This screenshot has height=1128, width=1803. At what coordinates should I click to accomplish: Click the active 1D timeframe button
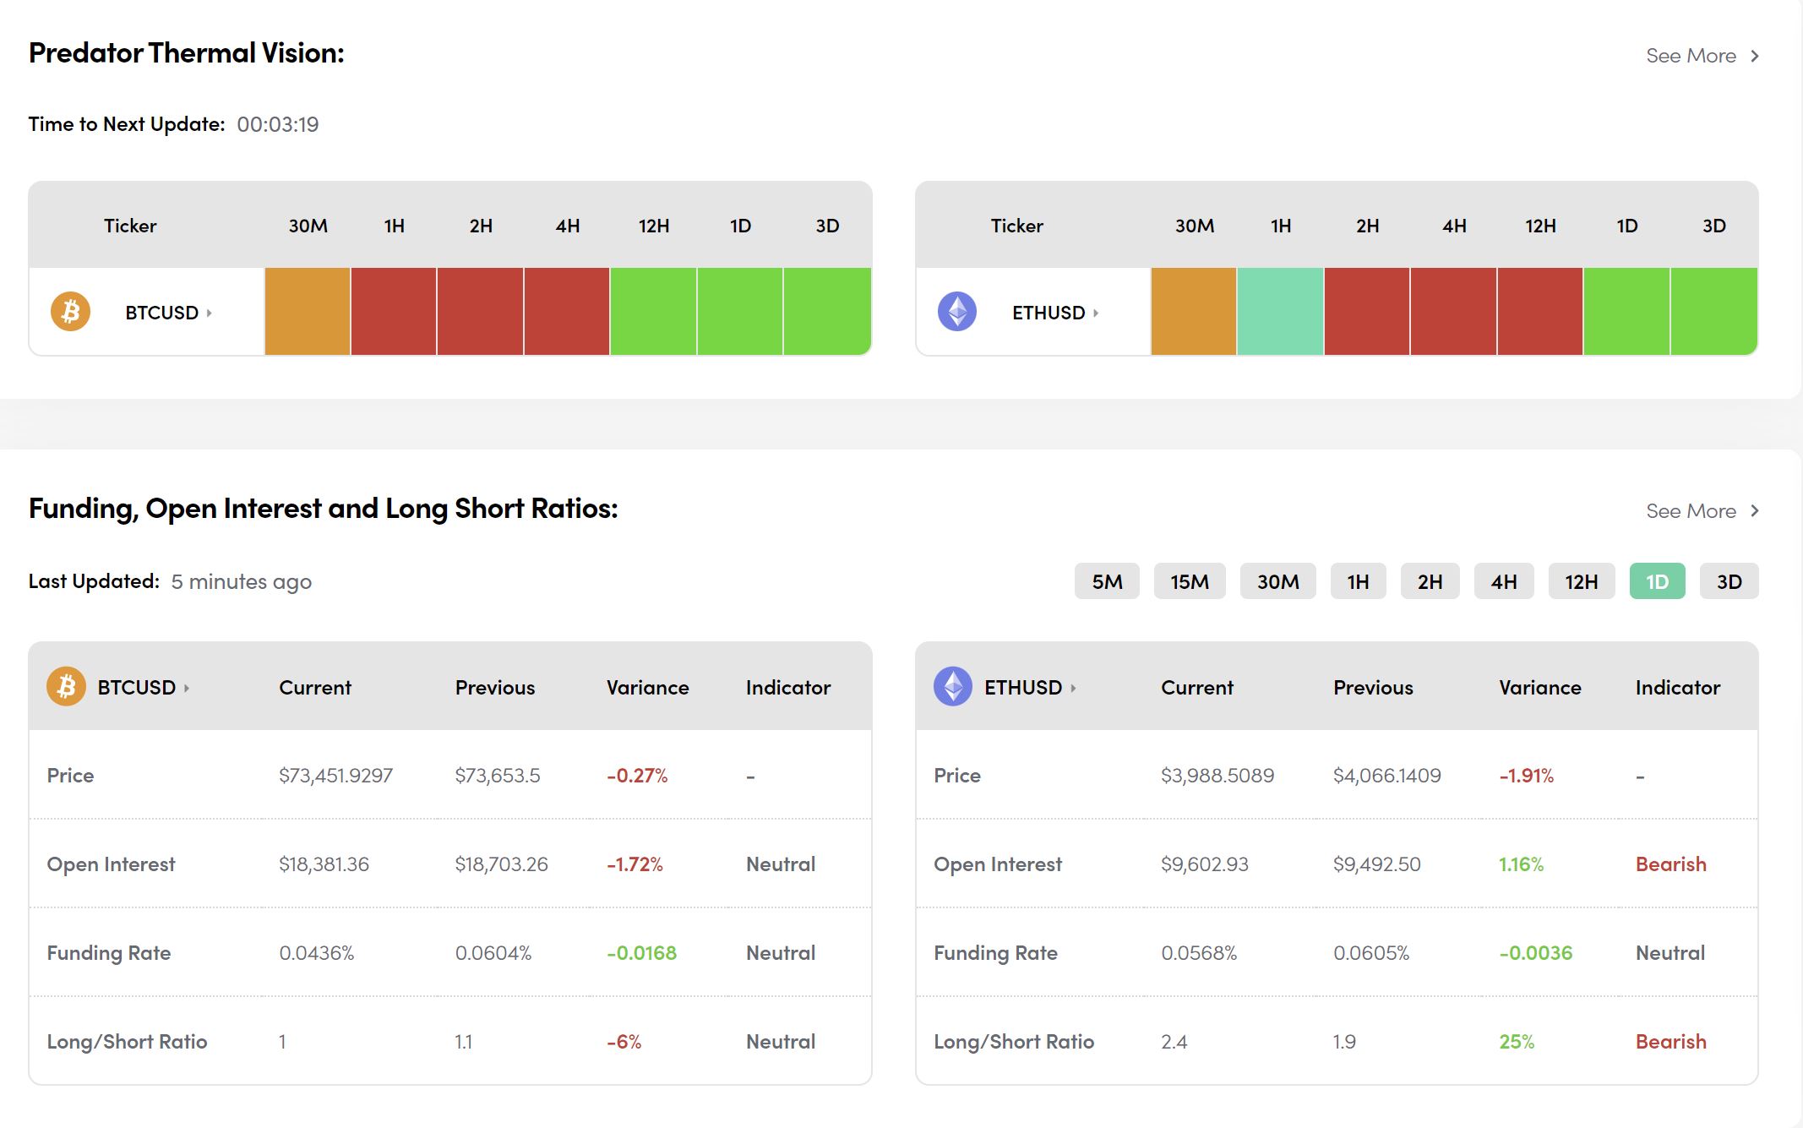click(x=1657, y=581)
